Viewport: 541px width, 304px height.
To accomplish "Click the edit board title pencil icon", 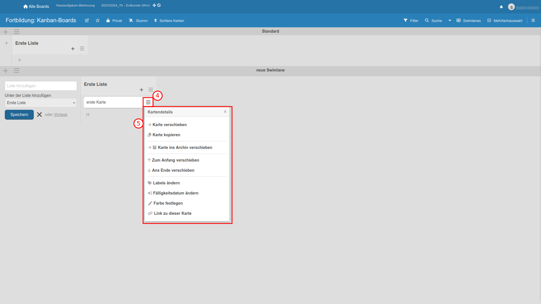I will (x=87, y=21).
